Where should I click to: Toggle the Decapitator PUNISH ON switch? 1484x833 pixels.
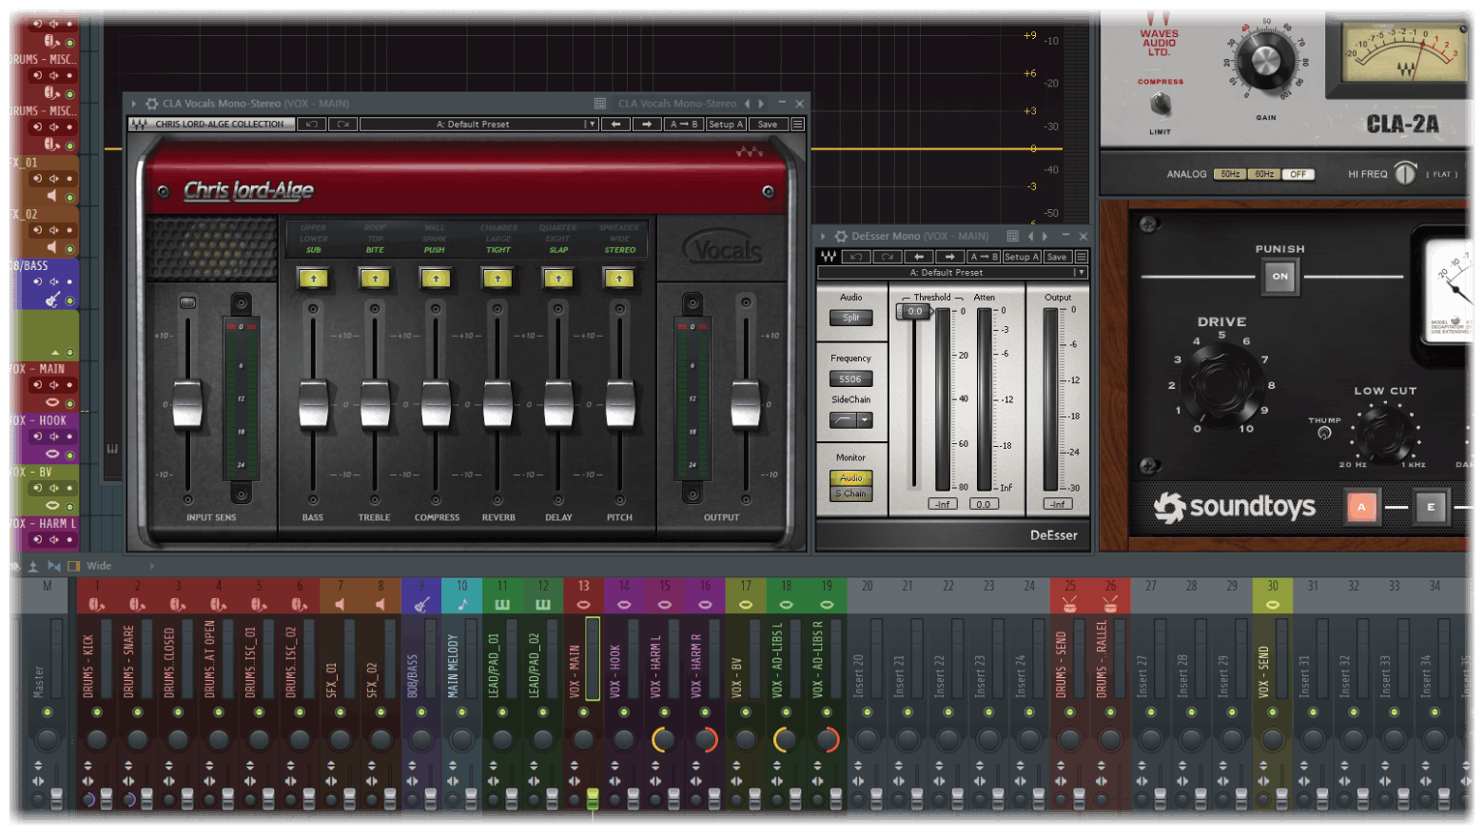[x=1279, y=277]
